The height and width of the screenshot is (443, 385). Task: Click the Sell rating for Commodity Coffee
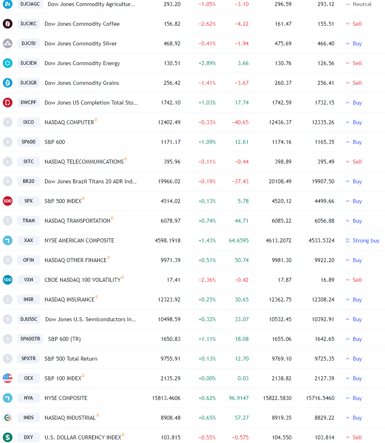pos(354,24)
